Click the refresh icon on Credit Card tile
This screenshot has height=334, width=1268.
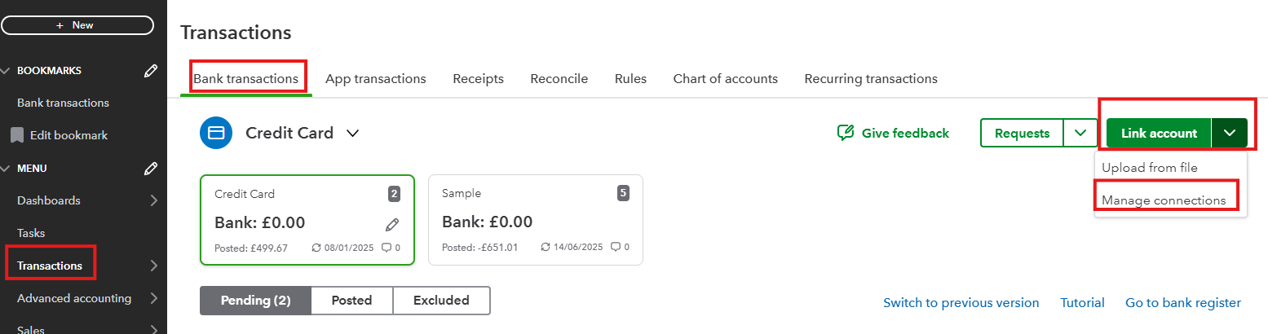[316, 248]
